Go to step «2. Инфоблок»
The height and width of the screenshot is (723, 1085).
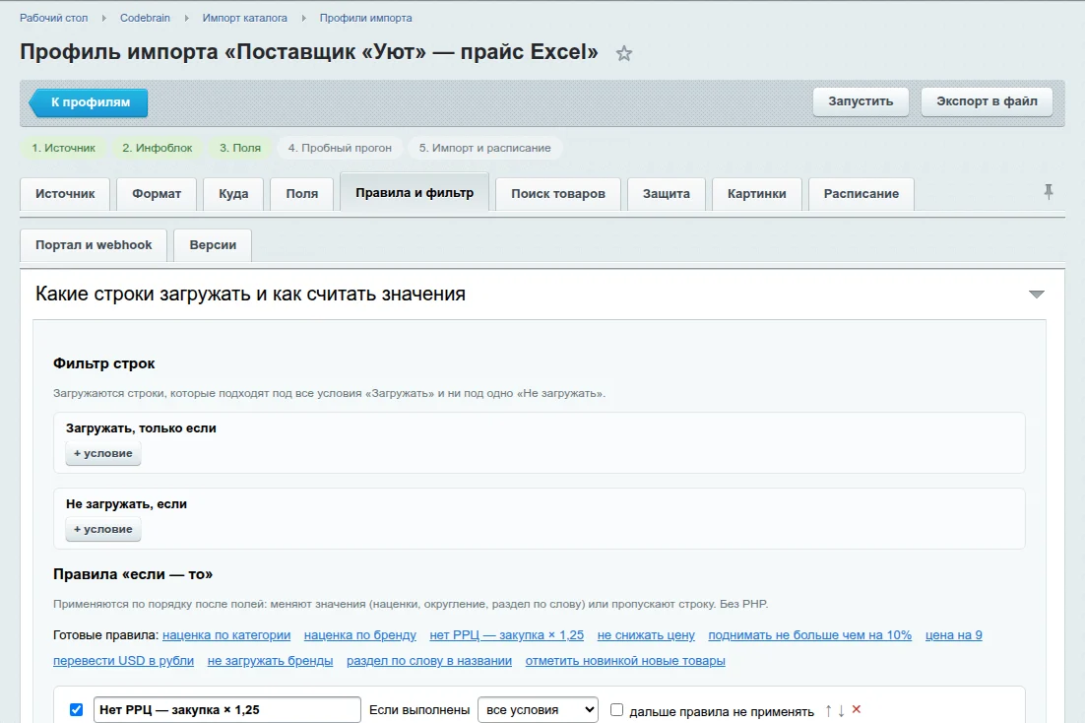click(158, 148)
